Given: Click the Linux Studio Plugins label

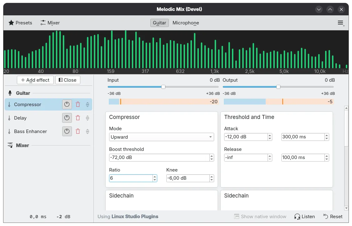Looking at the screenshot, I should 135,217.
